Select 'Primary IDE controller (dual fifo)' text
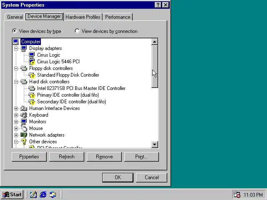The height and width of the screenshot is (200, 267). click(68, 95)
